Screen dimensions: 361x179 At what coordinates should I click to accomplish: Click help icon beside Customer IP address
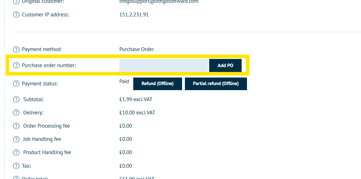coord(16,15)
